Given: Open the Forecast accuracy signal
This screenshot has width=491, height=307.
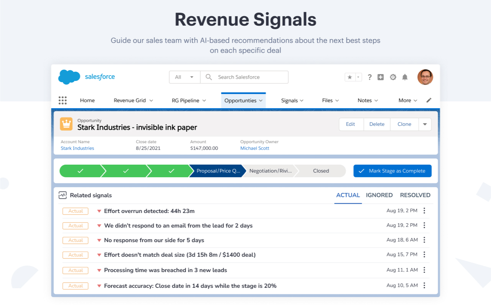Looking at the screenshot, I should [x=190, y=286].
